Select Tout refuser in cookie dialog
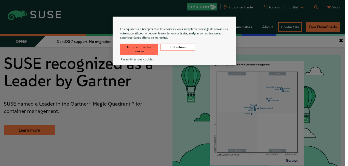This screenshot has width=348, height=166. click(178, 47)
